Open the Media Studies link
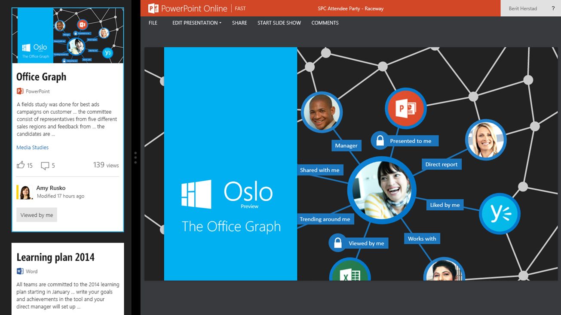 (x=32, y=147)
